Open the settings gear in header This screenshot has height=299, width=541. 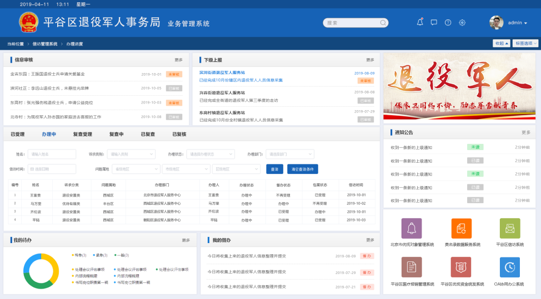(462, 23)
